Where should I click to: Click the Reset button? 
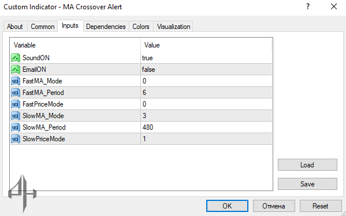click(321, 206)
